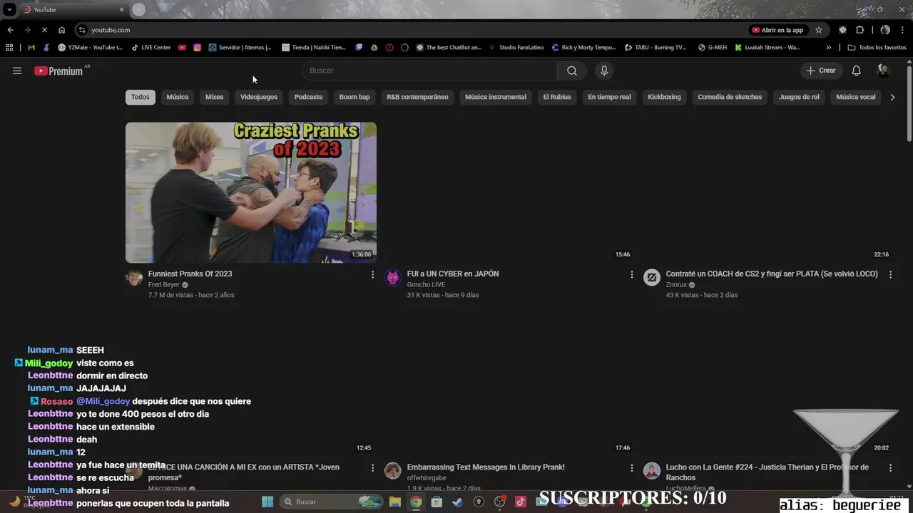The image size is (913, 513).
Task: Open File Explorer from the taskbar
Action: (395, 502)
